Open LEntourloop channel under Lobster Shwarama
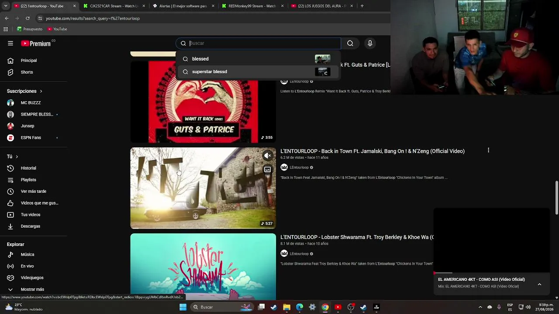 (x=299, y=254)
